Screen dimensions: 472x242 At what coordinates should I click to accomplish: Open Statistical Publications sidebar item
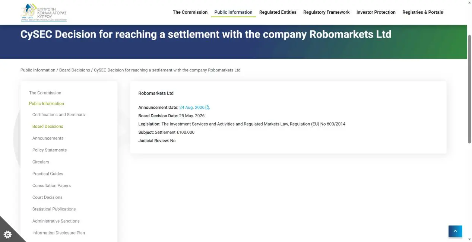(x=54, y=209)
